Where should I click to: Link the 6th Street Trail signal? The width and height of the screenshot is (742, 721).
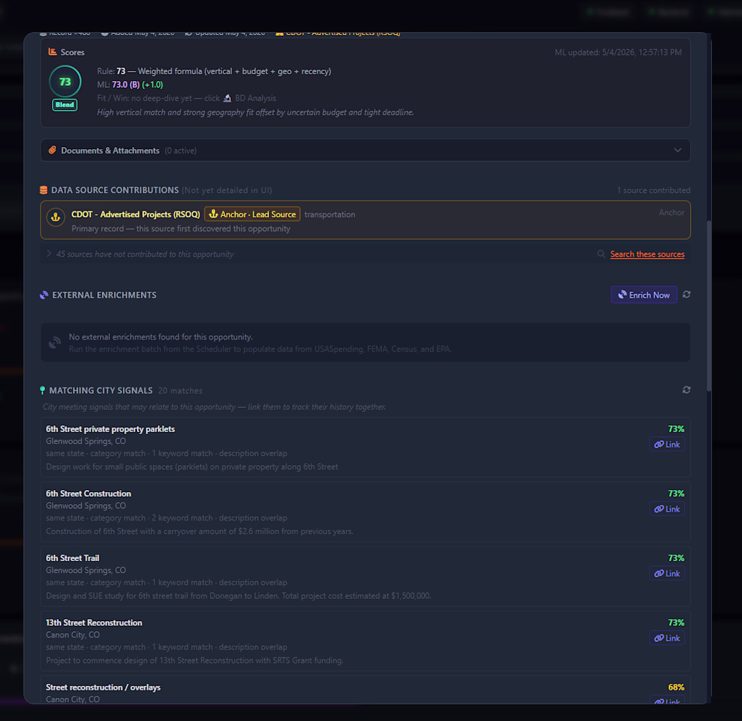666,573
